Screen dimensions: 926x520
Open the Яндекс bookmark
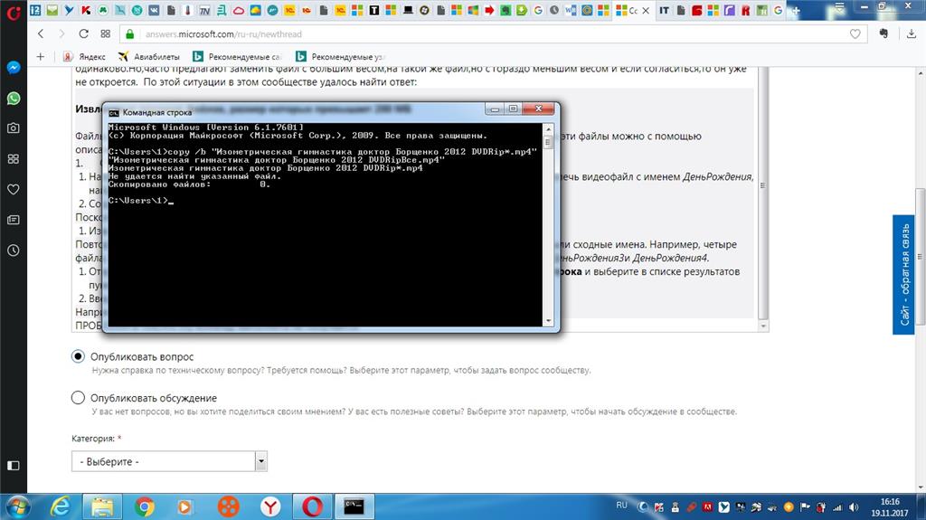click(x=84, y=57)
